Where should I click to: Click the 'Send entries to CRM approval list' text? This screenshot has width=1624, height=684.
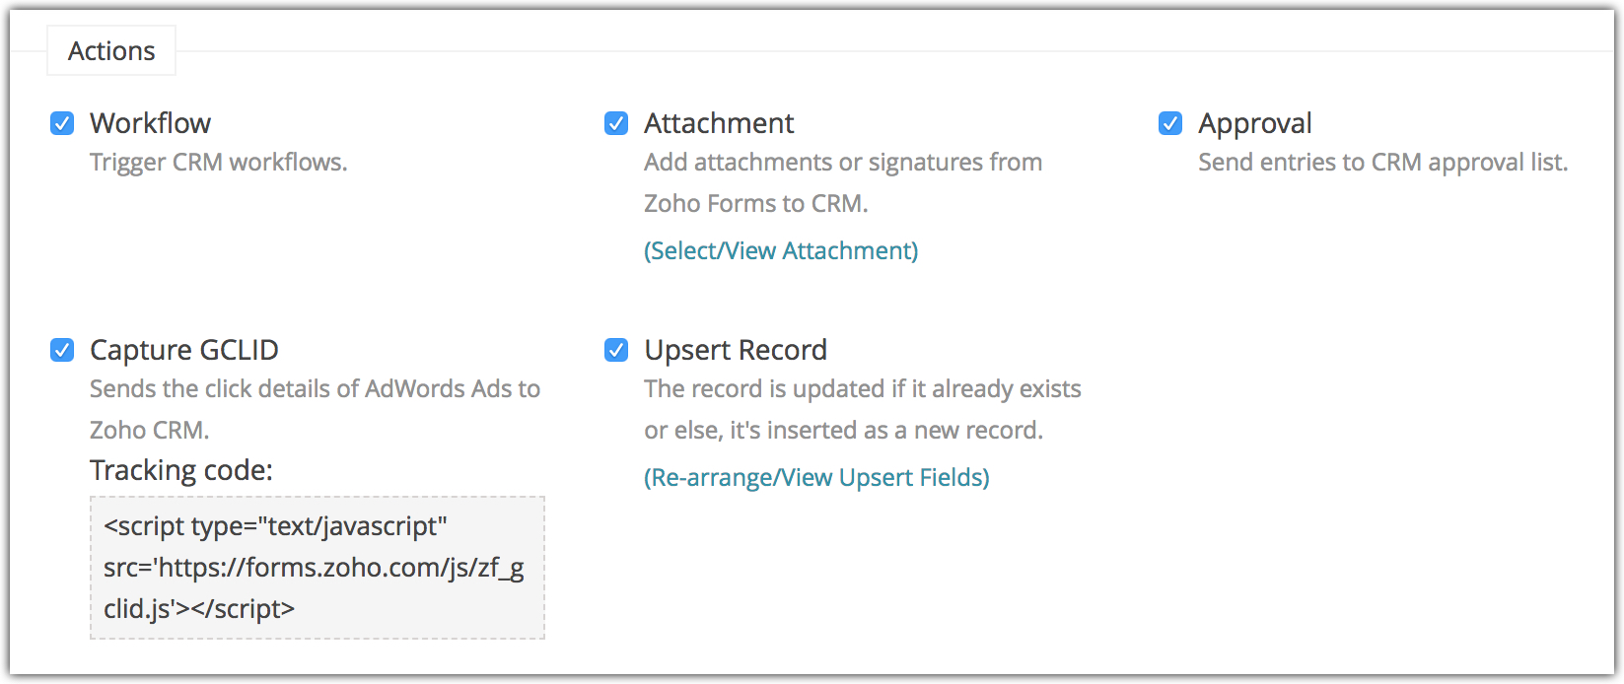point(1382,163)
